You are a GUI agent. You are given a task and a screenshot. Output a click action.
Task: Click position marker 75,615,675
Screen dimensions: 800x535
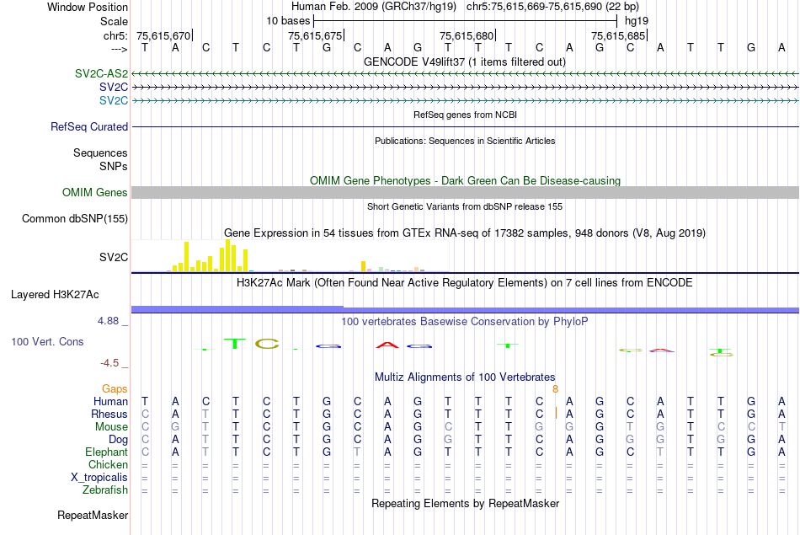pyautogui.click(x=315, y=35)
